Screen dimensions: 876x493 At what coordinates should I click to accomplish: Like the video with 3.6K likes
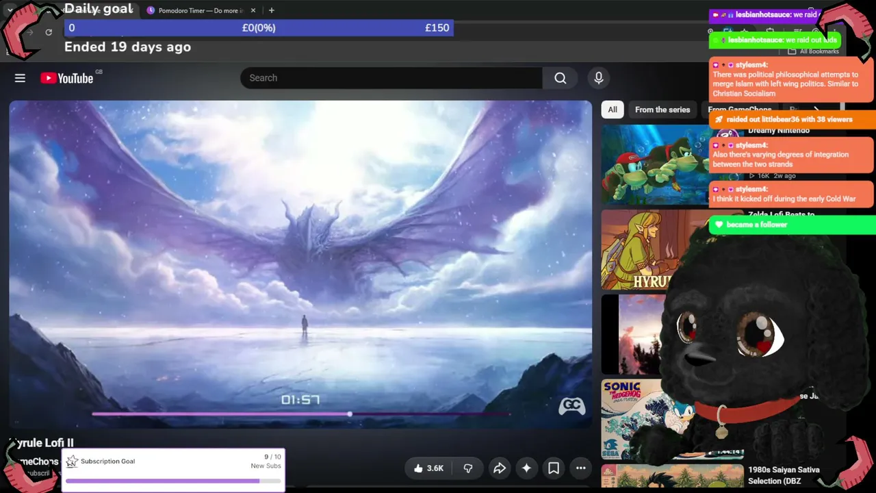tap(429, 468)
